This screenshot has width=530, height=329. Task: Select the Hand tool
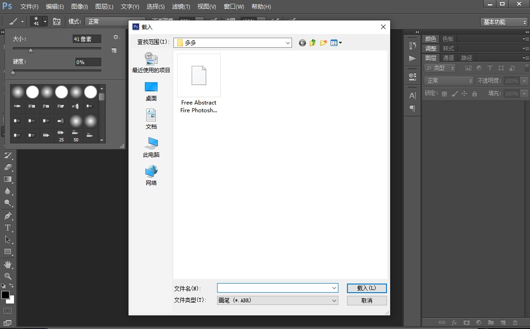click(8, 264)
